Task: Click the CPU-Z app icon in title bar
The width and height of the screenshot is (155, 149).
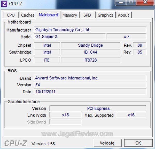Action: tap(4, 4)
